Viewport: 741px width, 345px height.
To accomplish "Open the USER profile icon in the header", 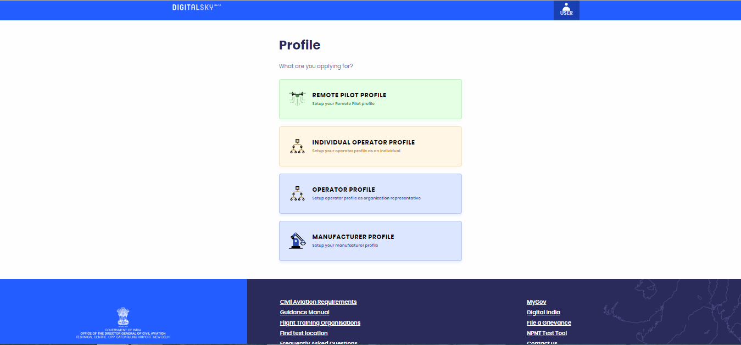I will click(566, 10).
